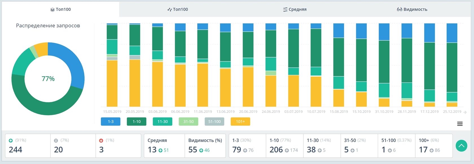Open the chart hamburger export menu
The width and height of the screenshot is (474, 164).
(460, 124)
